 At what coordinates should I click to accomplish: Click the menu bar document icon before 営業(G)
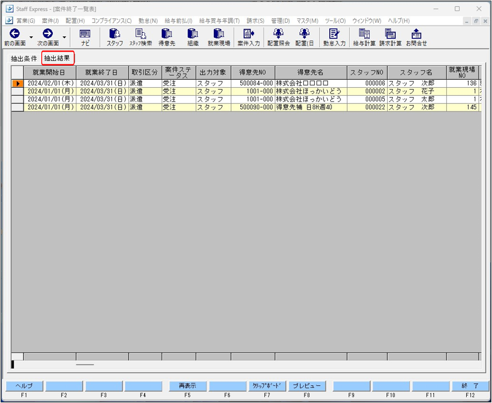tap(9, 21)
